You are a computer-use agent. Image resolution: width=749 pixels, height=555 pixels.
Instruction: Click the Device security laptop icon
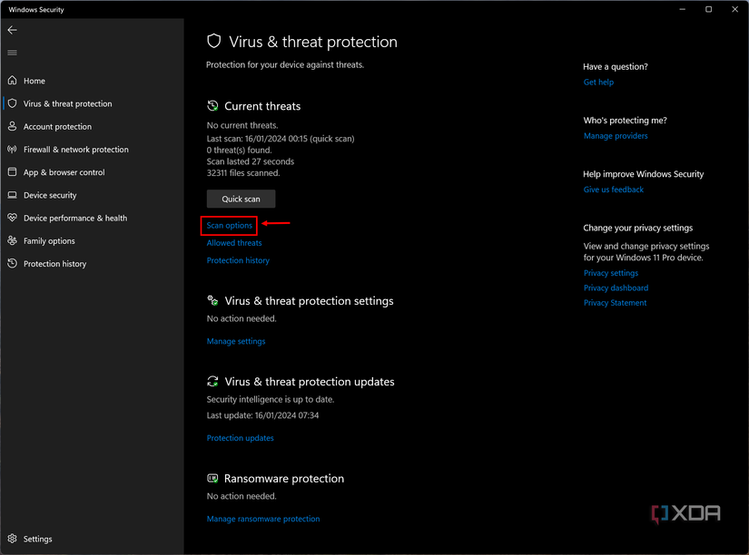[x=13, y=195]
